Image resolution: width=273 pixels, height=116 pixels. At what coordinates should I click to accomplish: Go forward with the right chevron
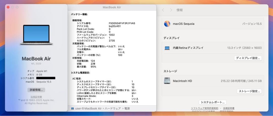coord(171,10)
